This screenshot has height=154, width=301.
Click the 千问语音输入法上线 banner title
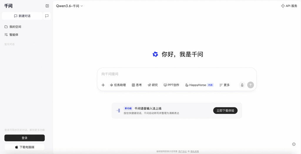click(x=148, y=108)
